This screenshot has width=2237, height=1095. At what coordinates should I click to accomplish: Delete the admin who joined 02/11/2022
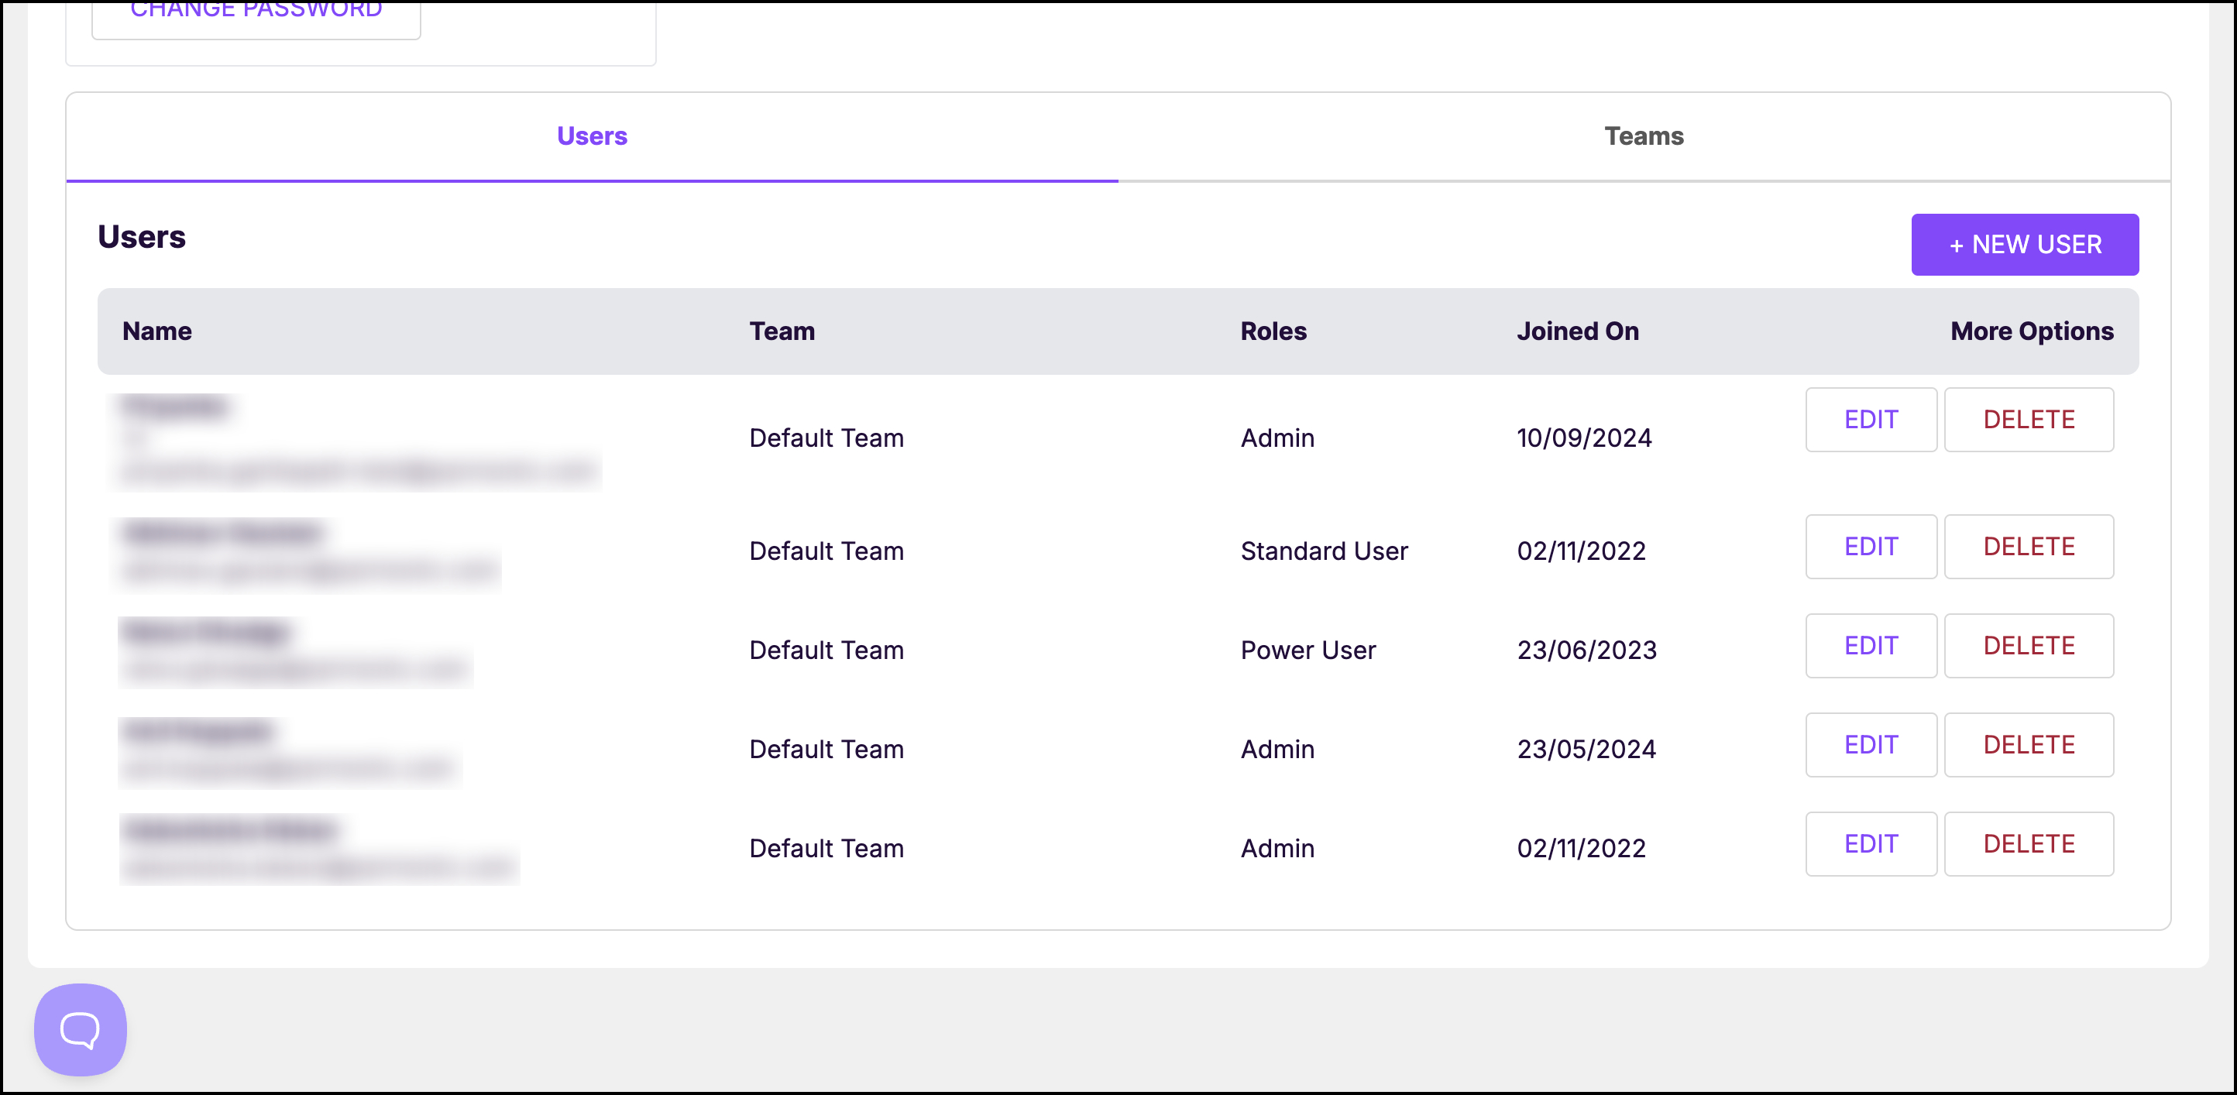[x=2028, y=843]
